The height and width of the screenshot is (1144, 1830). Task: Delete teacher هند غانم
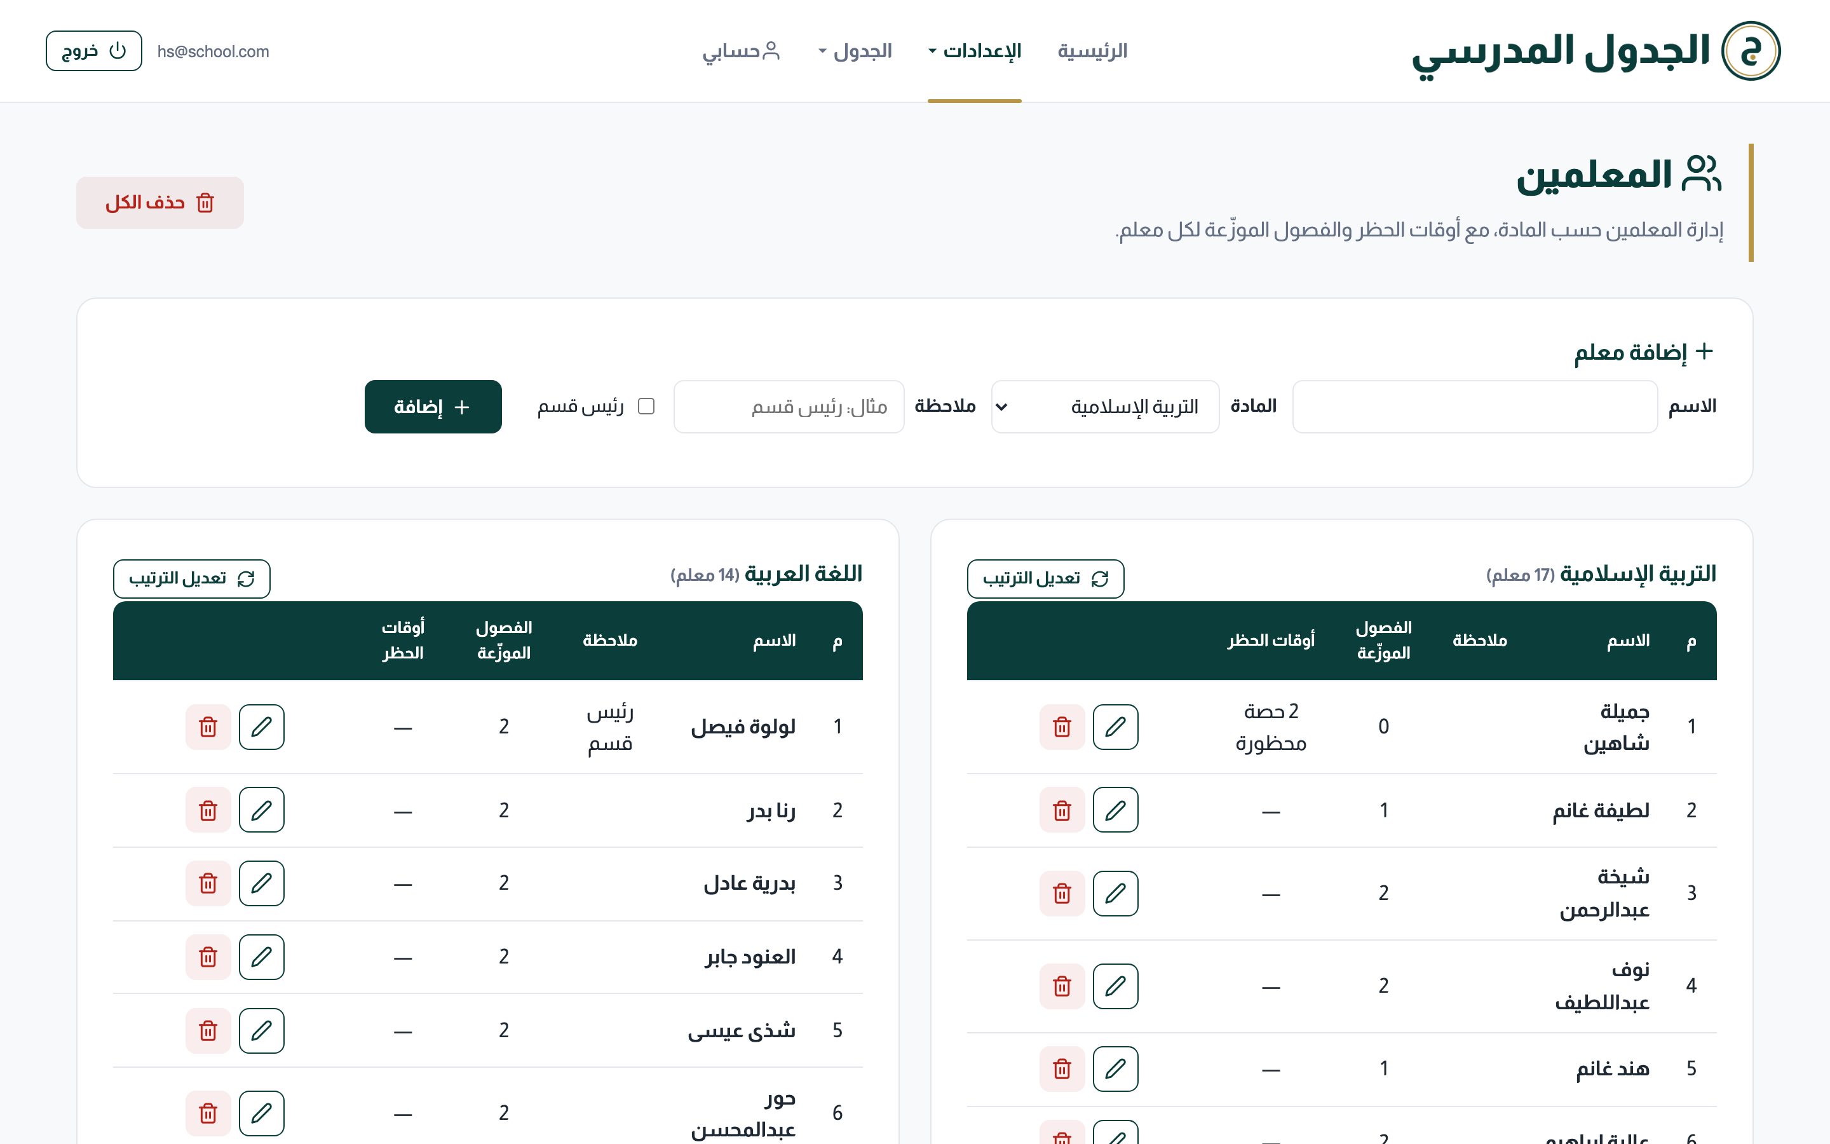click(x=1062, y=1068)
